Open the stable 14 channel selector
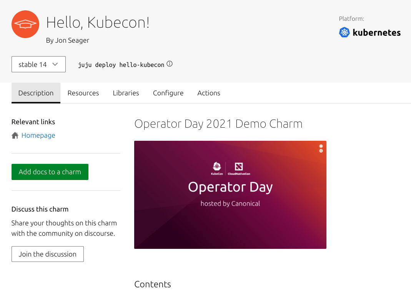The width and height of the screenshot is (411, 295). coord(38,64)
